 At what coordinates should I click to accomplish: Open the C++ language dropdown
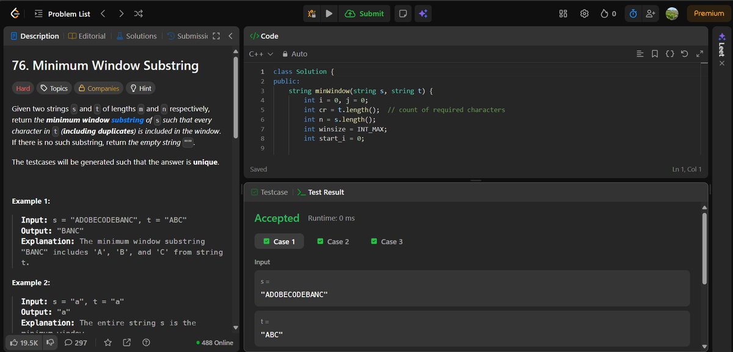261,54
